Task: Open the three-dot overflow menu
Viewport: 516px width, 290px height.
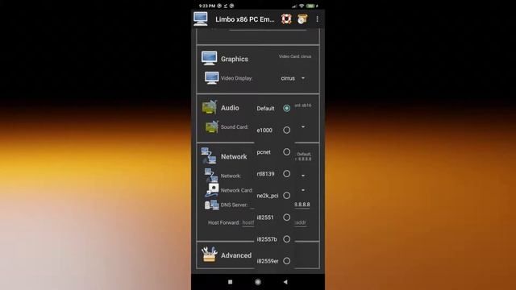Action: (317, 19)
